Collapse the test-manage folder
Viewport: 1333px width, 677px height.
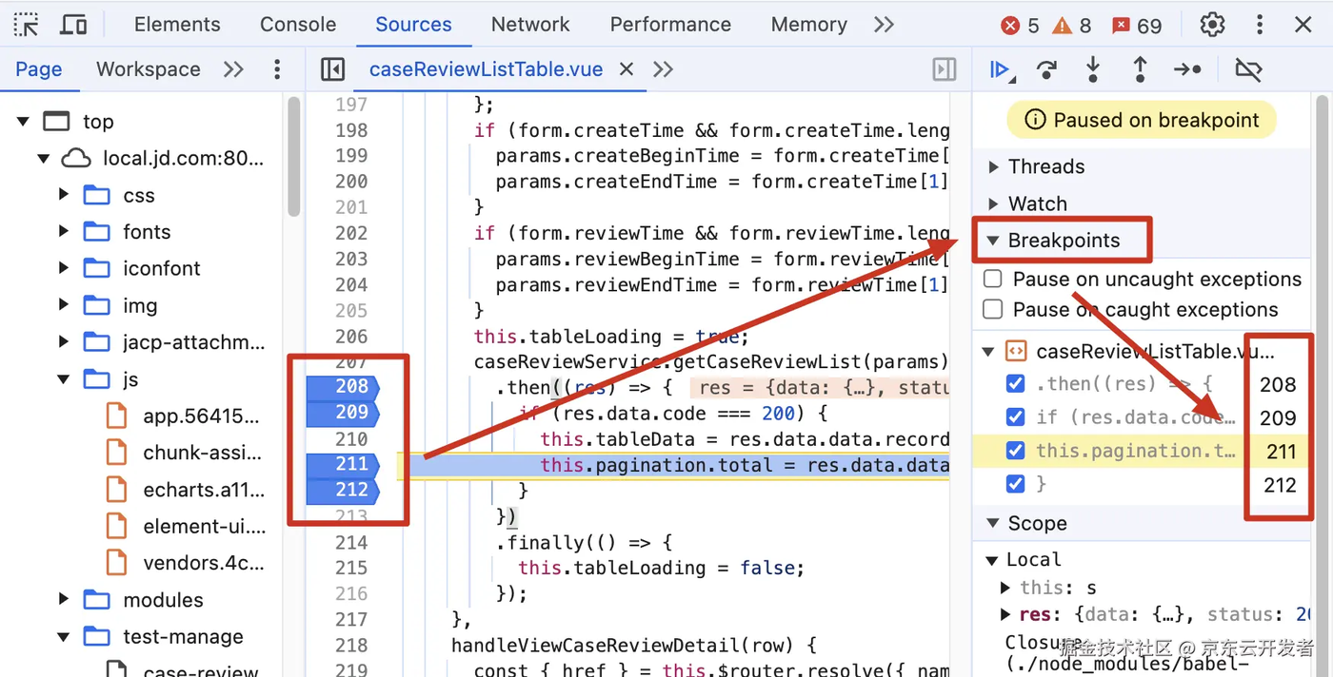64,636
